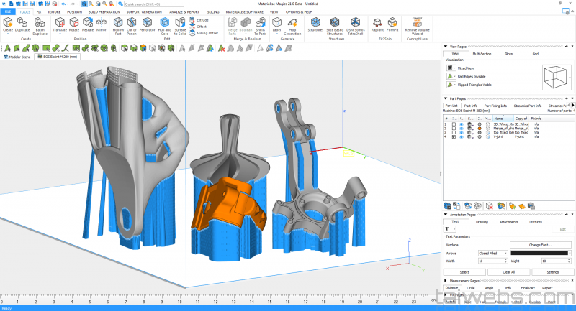Open the Arrows Closed Filled dropdown

493,253
